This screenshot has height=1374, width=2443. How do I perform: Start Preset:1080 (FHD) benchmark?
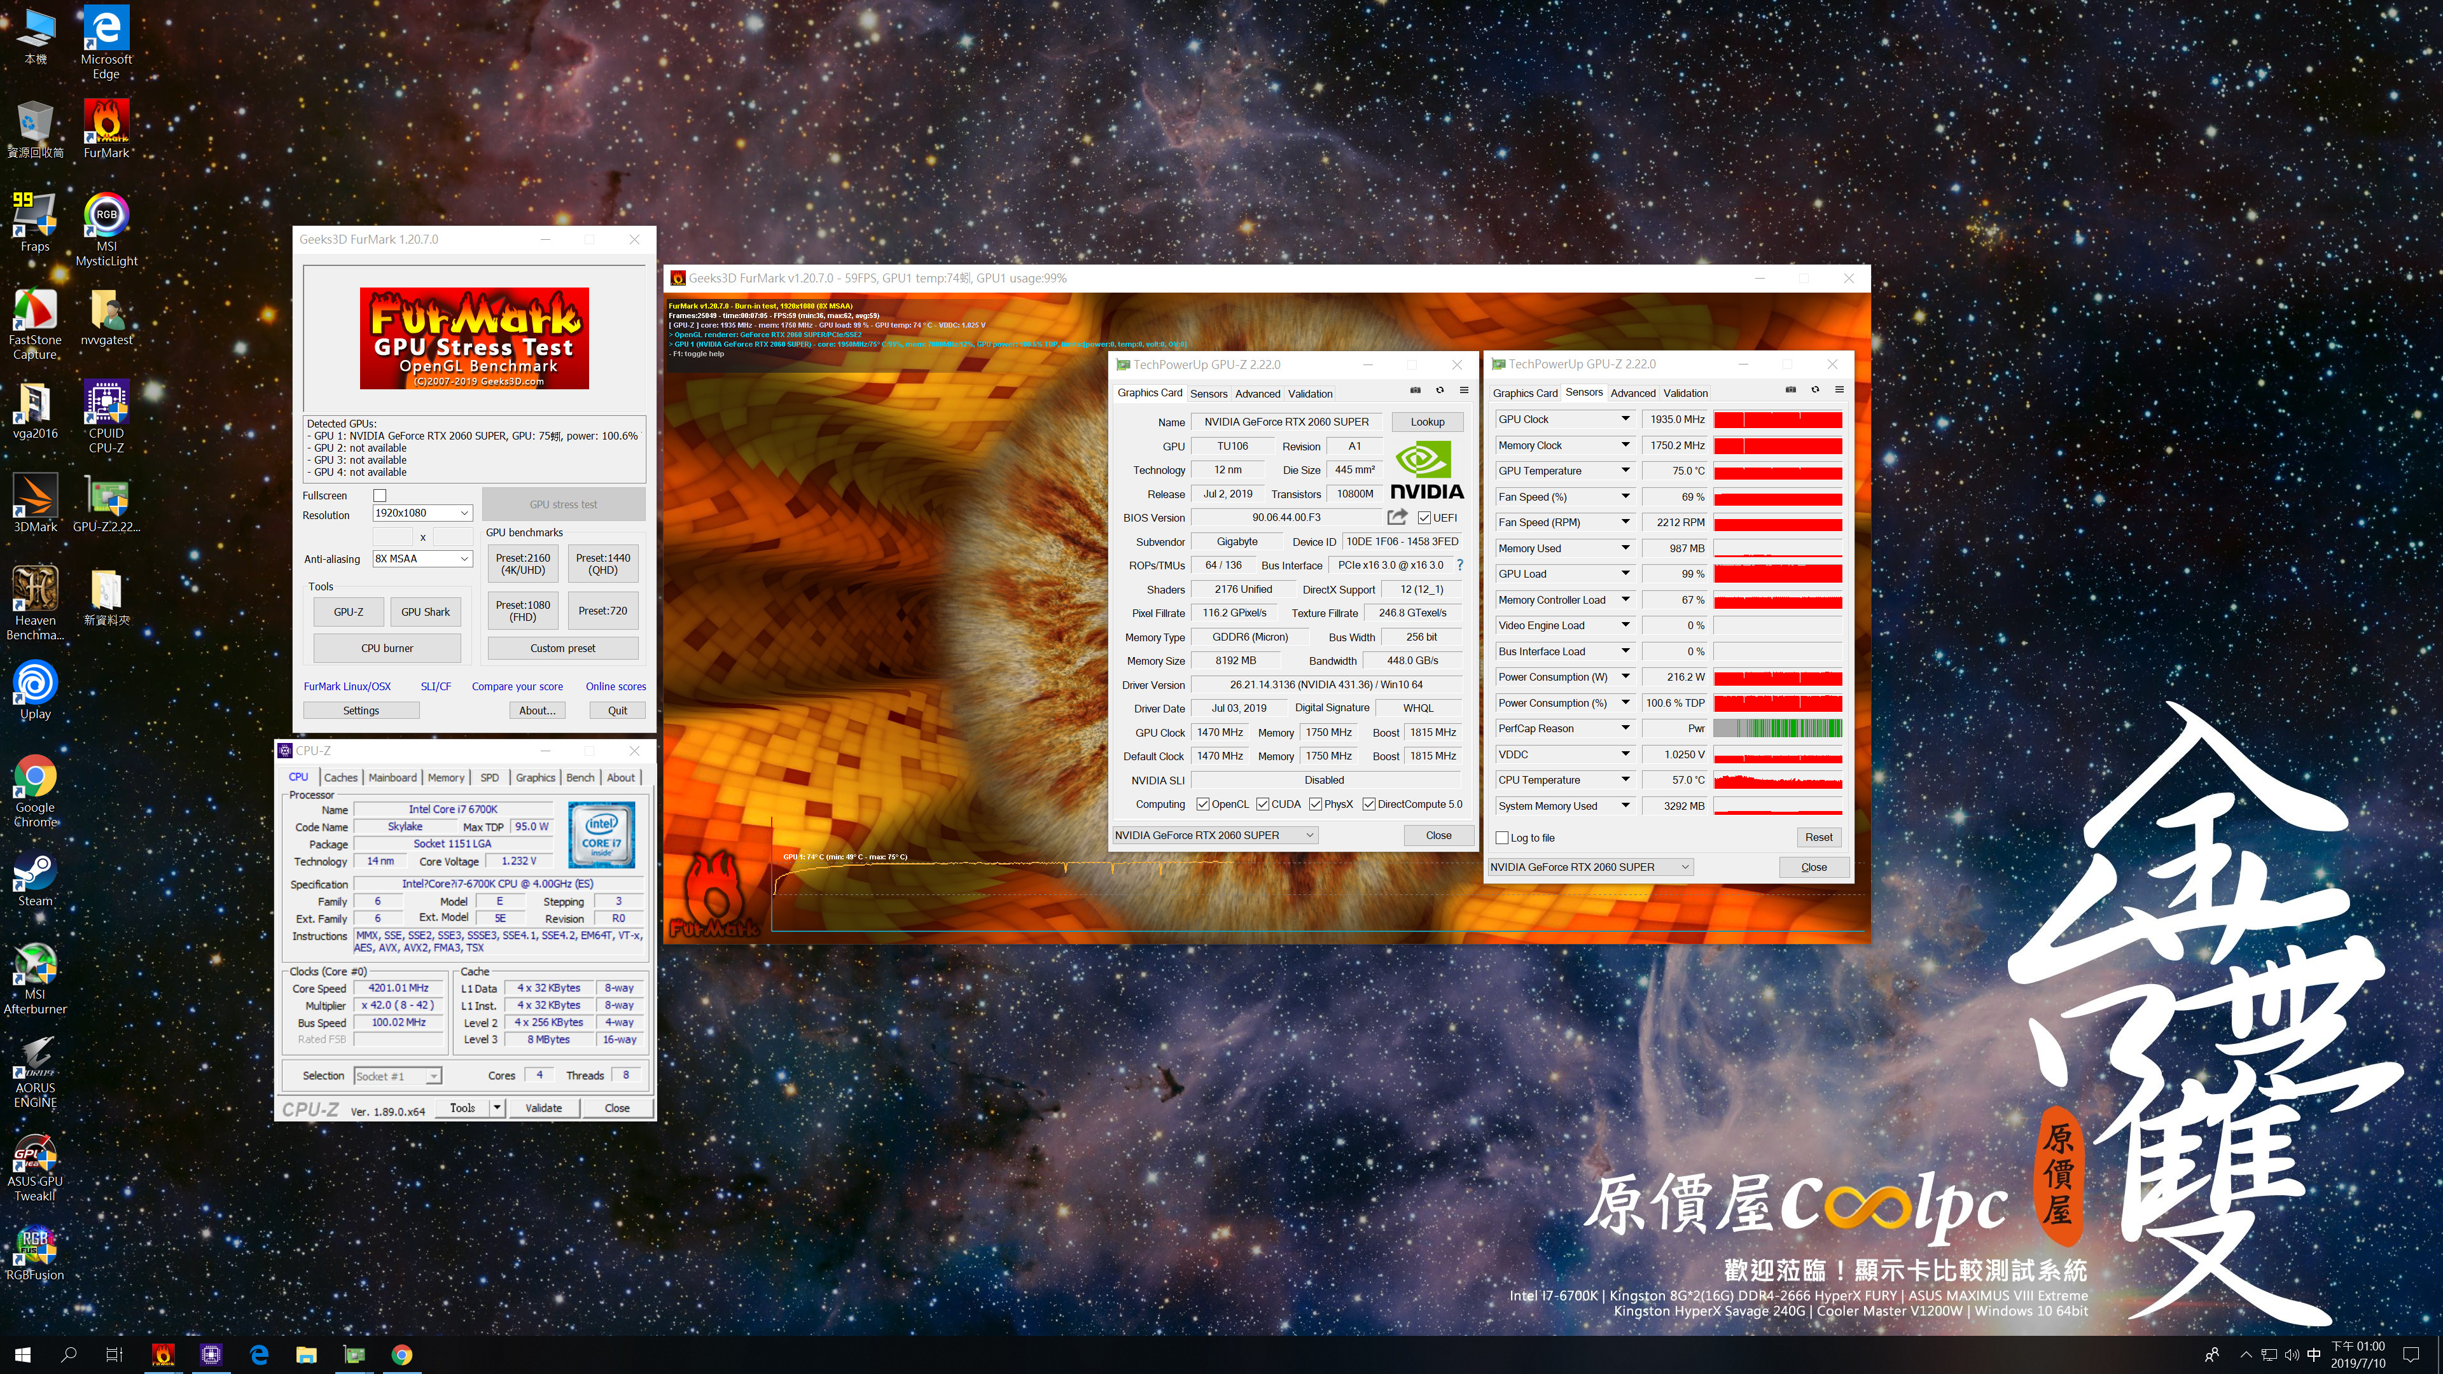[x=524, y=611]
